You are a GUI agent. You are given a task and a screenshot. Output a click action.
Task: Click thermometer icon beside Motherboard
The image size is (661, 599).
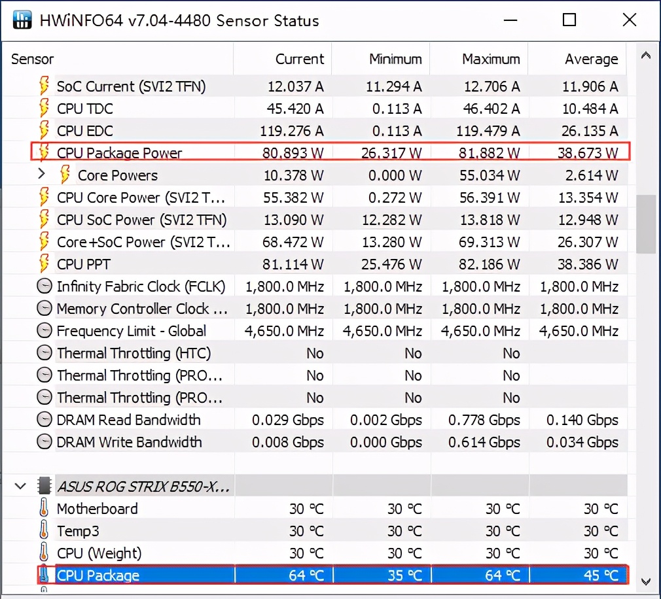pos(44,509)
